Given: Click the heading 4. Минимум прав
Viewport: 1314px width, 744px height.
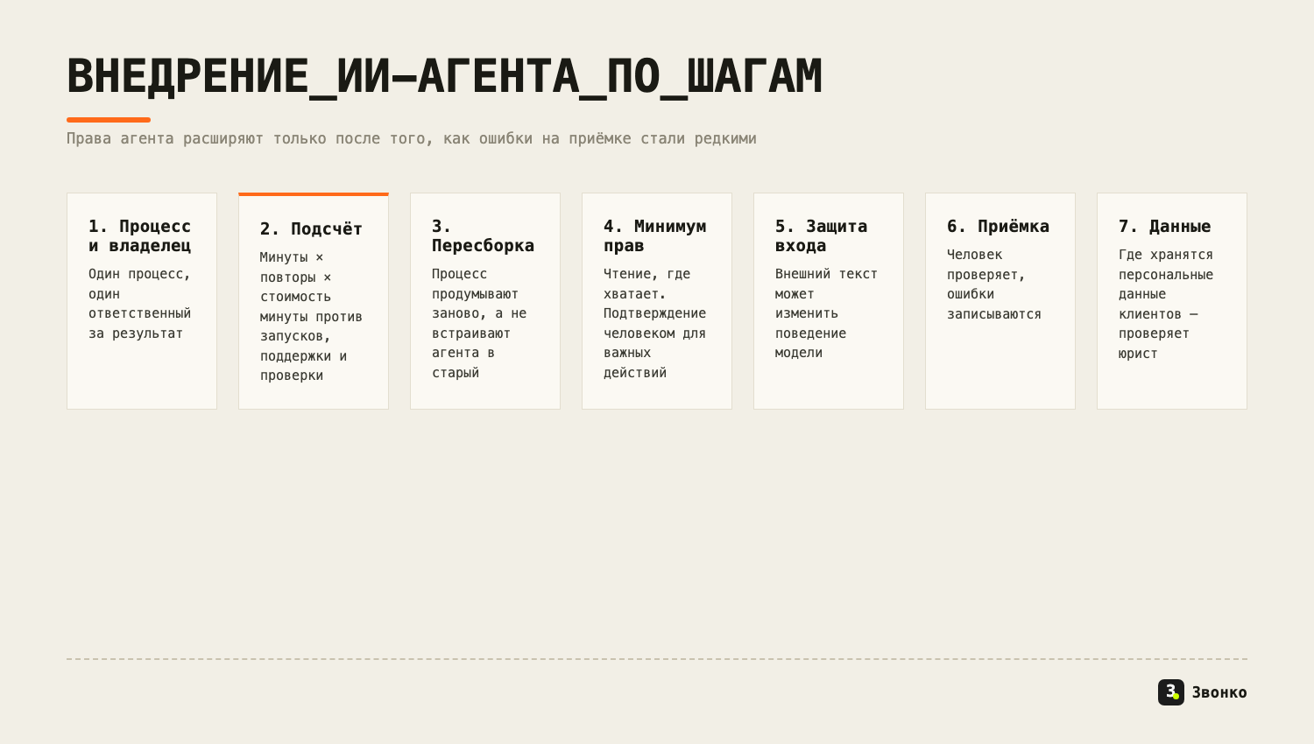Looking at the screenshot, I should tap(655, 235).
